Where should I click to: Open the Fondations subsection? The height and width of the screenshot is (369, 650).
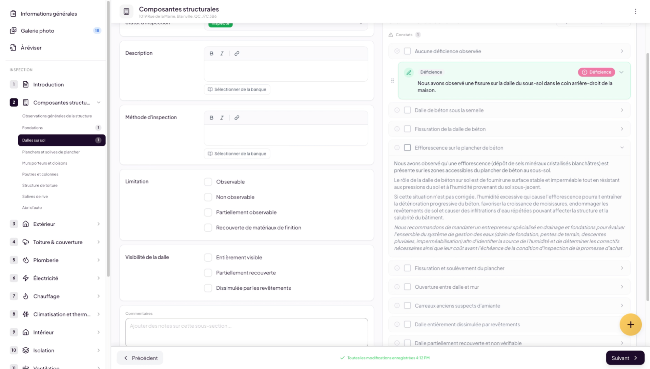[32, 128]
